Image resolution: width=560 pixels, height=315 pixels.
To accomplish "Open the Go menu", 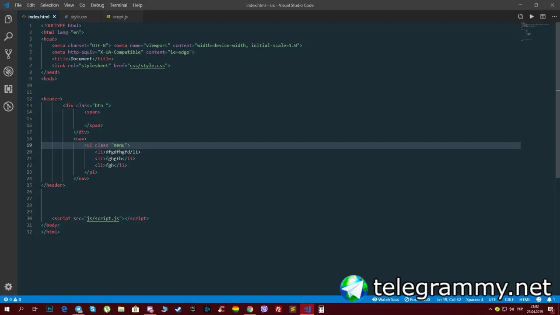I will pyautogui.click(x=82, y=5).
